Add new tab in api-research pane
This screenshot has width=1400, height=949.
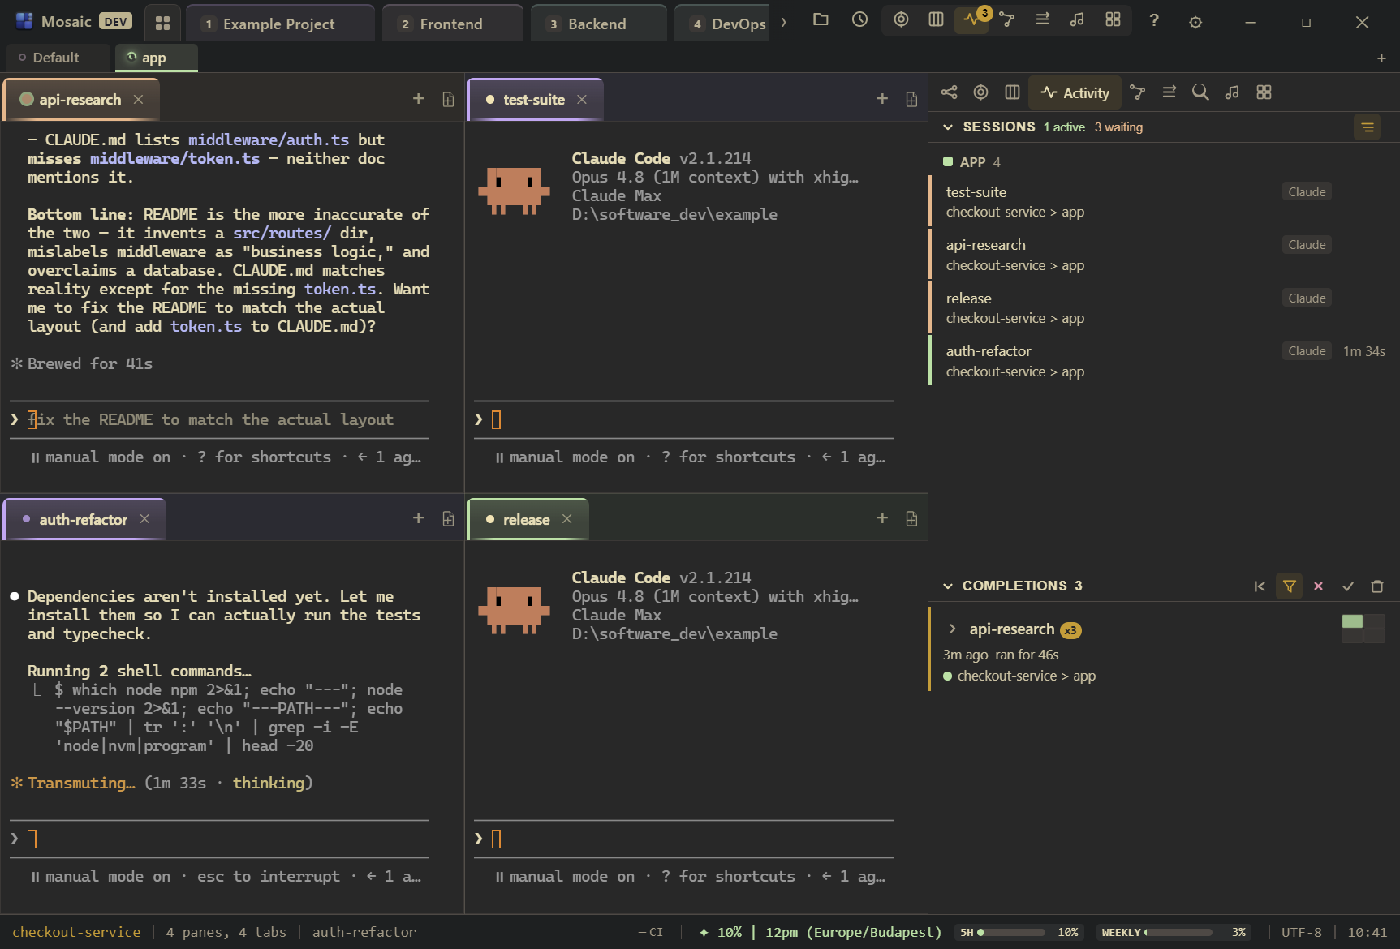pos(418,99)
